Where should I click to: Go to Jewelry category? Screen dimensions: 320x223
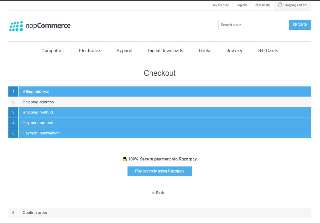(234, 51)
